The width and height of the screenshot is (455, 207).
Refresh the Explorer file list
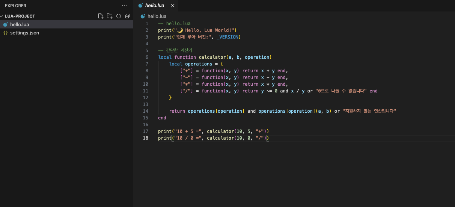(119, 16)
